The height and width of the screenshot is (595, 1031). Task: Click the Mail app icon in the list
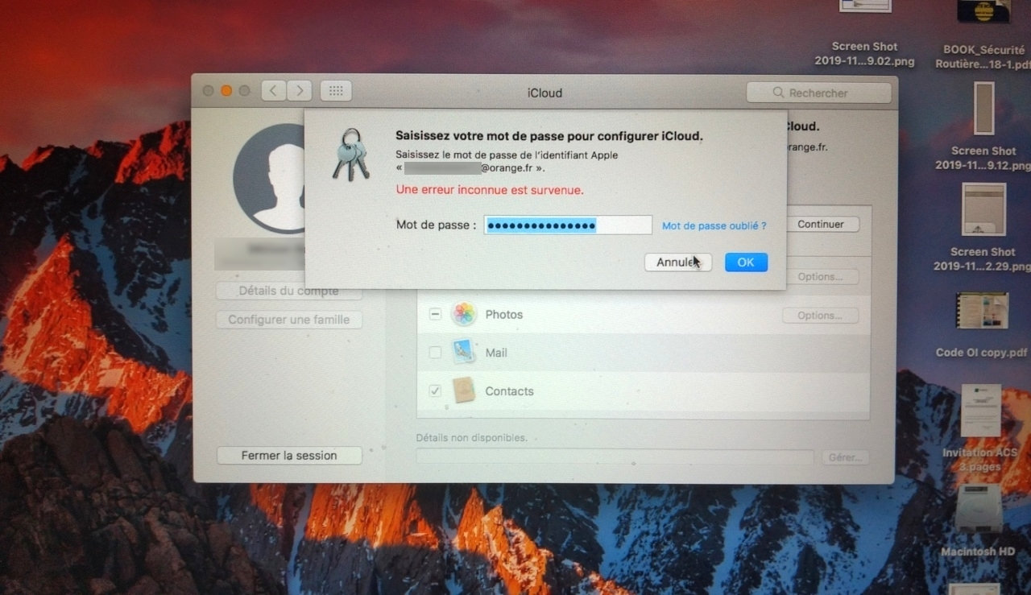(x=463, y=352)
